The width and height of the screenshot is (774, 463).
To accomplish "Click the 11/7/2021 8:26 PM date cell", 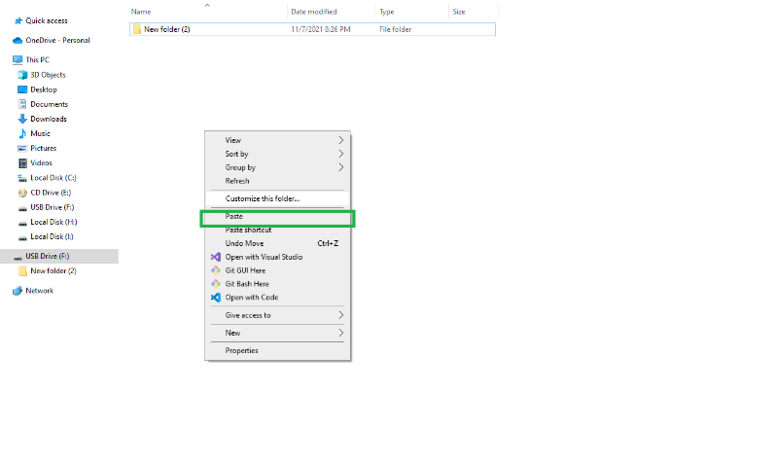I will [x=321, y=29].
